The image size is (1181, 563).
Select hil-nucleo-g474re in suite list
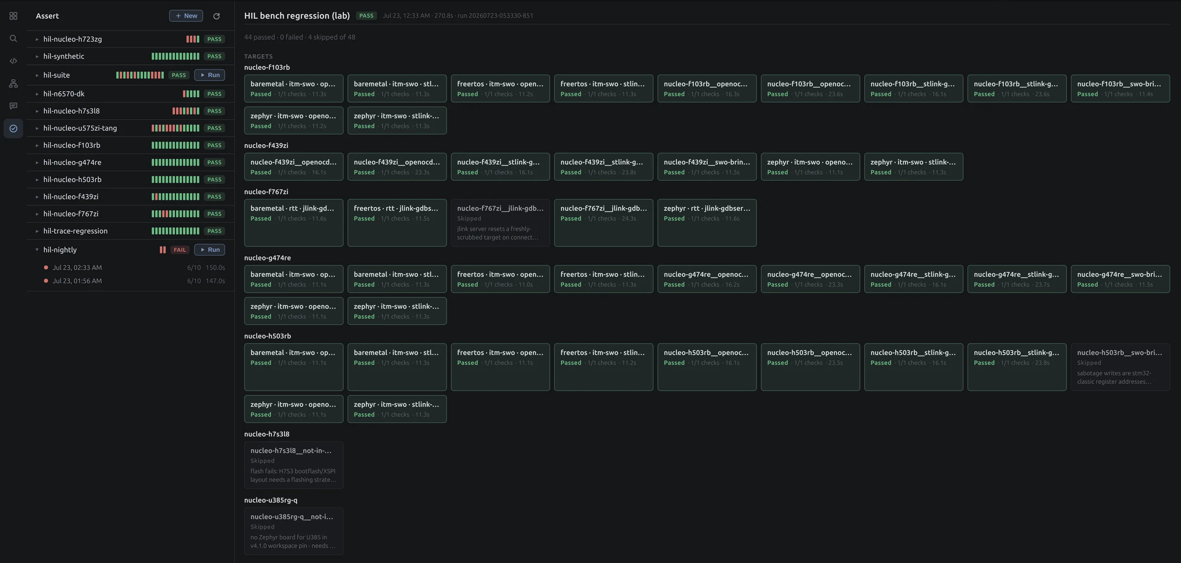[x=131, y=162]
